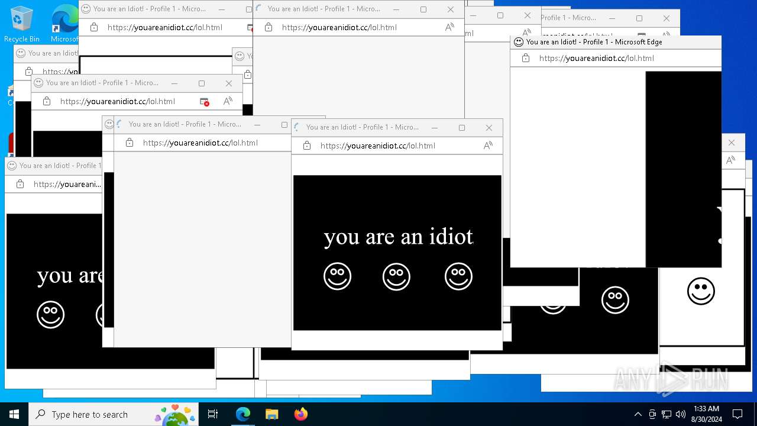Click smiley favicon of top window beside Edge shortcut
The height and width of the screenshot is (426, 757).
[x=86, y=9]
